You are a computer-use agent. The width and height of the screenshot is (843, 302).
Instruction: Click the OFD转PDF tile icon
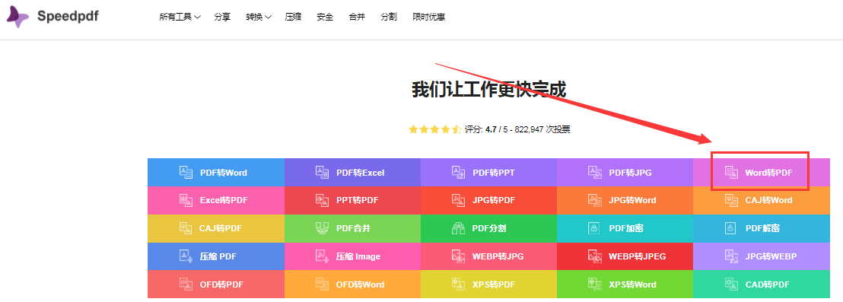186,285
